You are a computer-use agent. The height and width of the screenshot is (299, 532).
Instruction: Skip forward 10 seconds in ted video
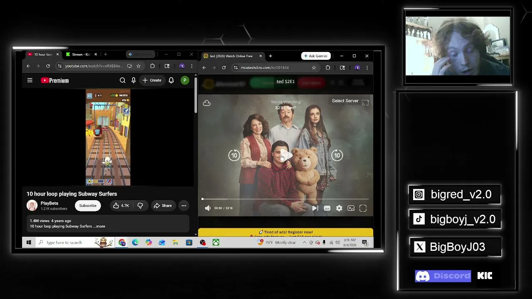(337, 155)
